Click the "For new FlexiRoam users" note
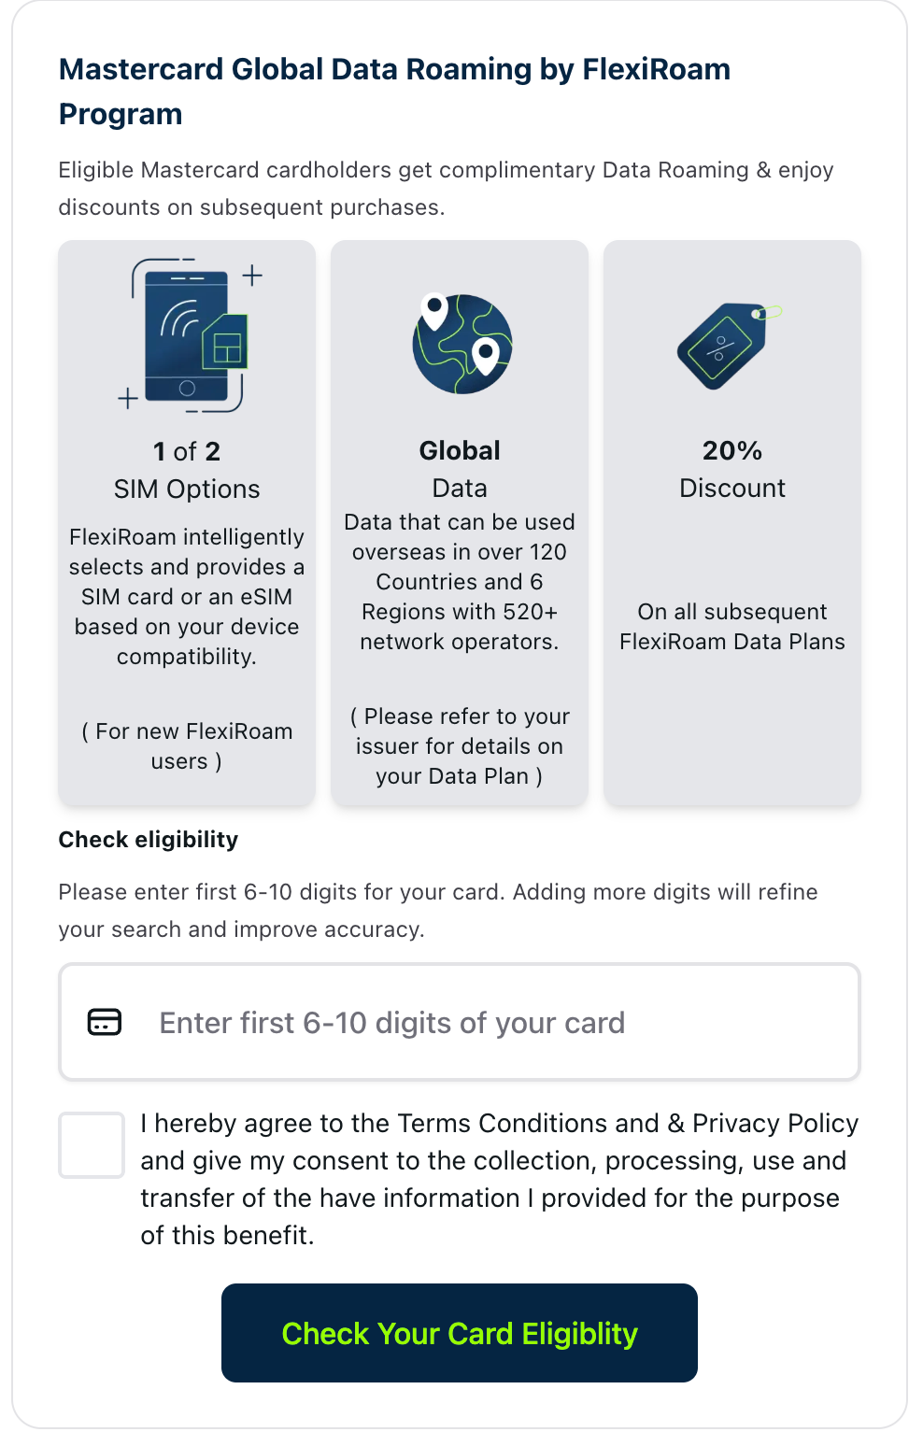This screenshot has height=1446, width=923. (187, 745)
